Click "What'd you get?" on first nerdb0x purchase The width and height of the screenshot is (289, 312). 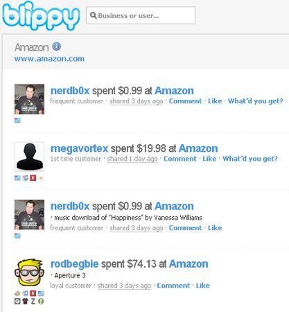[255, 101]
